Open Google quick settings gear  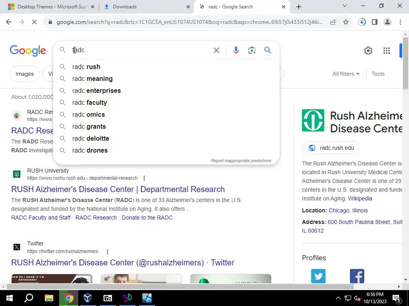coord(368,51)
